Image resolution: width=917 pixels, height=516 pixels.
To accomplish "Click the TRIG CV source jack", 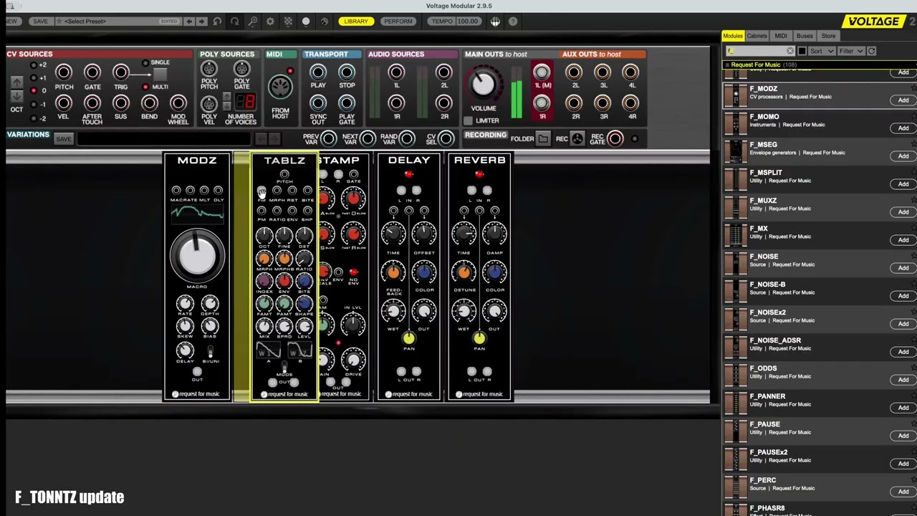I will (120, 72).
